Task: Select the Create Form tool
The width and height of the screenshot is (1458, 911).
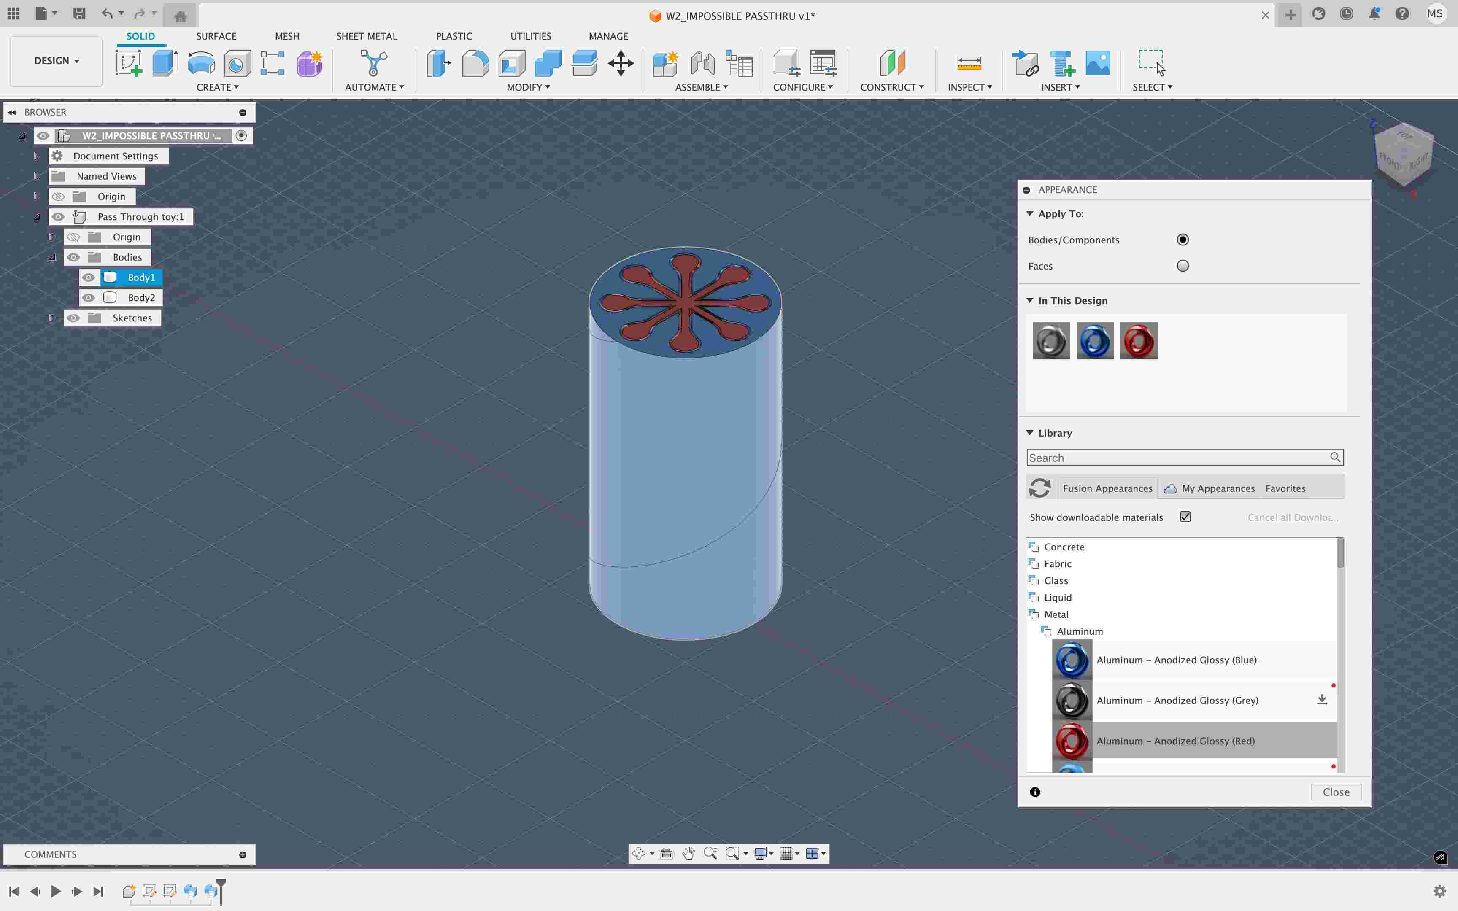Action: tap(310, 63)
